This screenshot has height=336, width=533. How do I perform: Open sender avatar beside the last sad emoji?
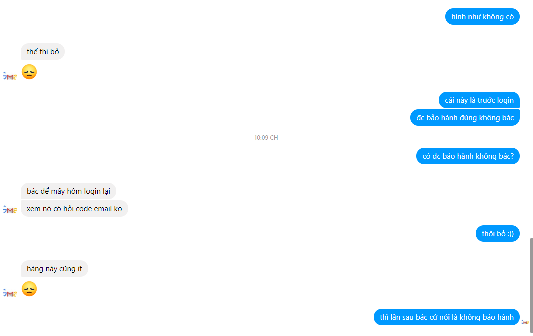[x=10, y=293]
